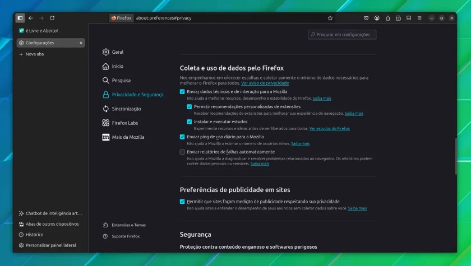Select the Configurações tab
Viewport: 471px width, 266px height.
pos(51,43)
